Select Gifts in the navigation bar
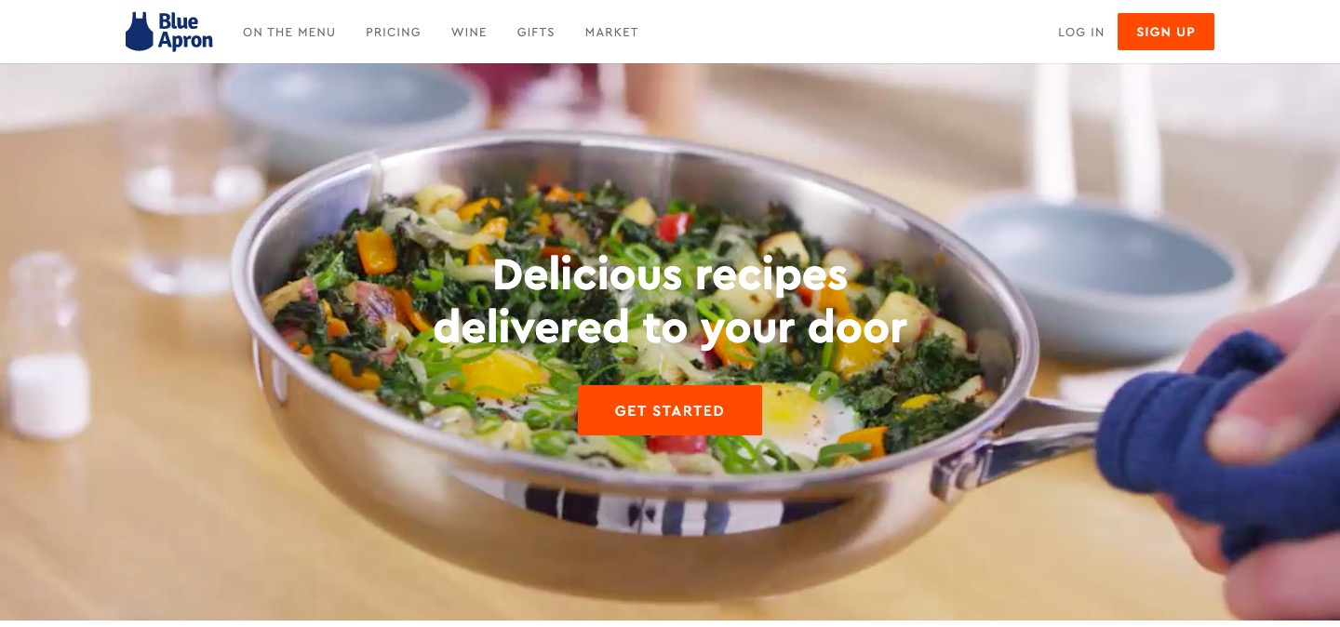Screen dimensions: 1340x627 point(536,32)
